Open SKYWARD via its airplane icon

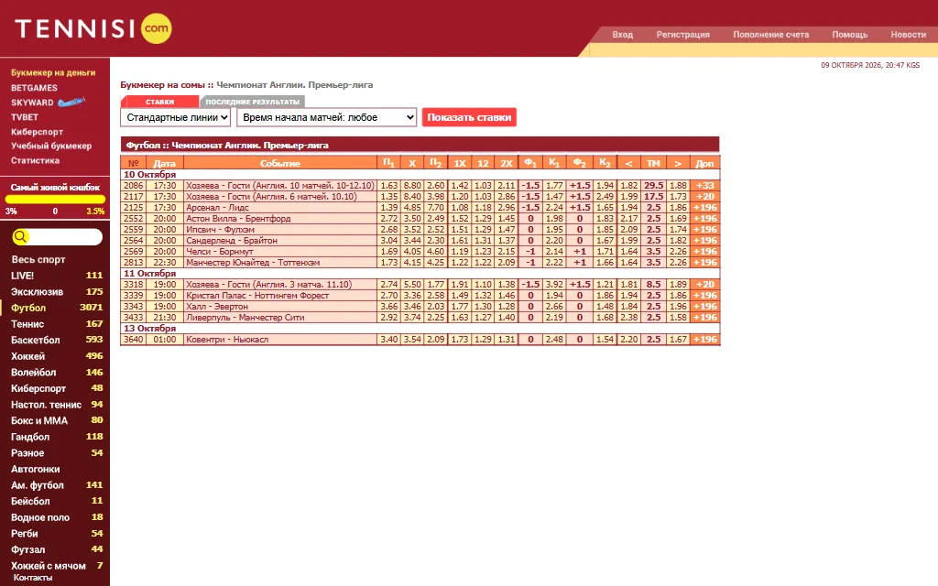pyautogui.click(x=71, y=103)
